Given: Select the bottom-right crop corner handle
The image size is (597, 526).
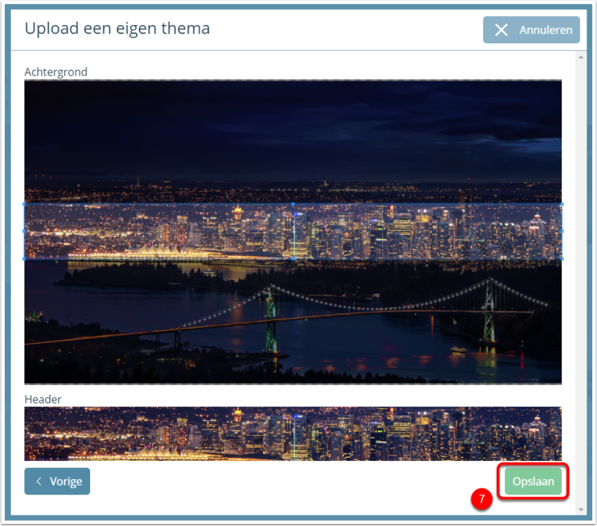Looking at the screenshot, I should tap(561, 258).
